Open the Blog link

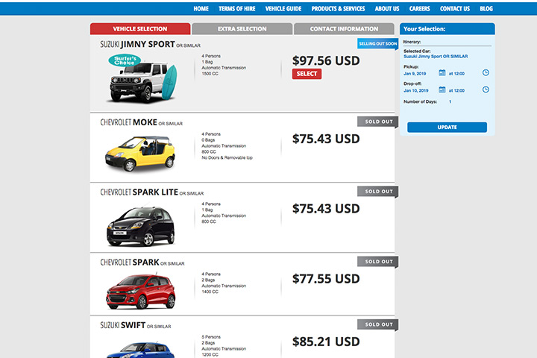click(x=486, y=9)
